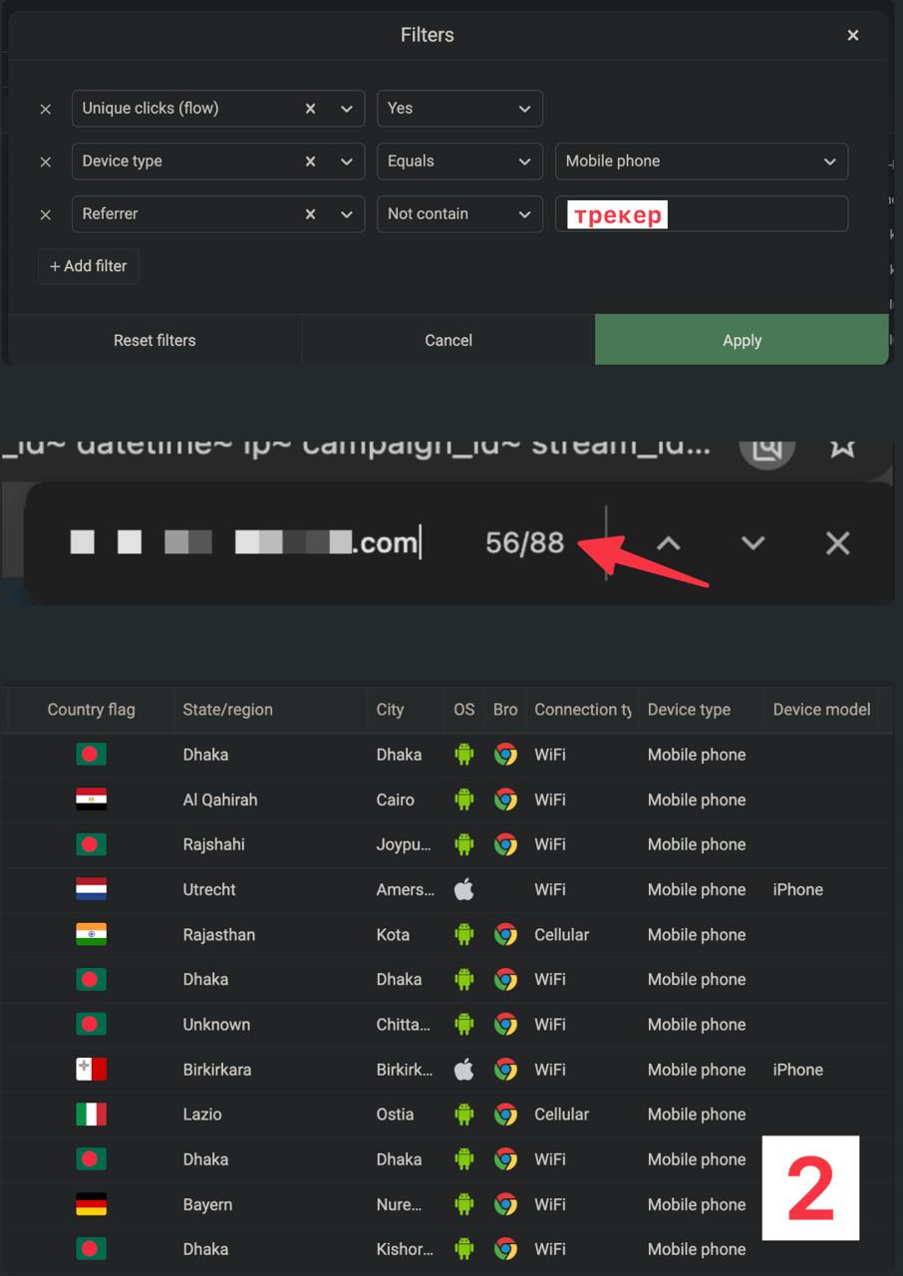Remove the Unique clicks (flow) filter row
Screen dimensions: 903x1276
45,109
